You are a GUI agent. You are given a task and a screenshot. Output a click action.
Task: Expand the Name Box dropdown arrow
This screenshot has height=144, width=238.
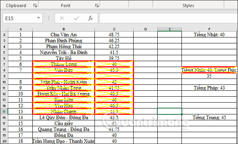[39, 18]
